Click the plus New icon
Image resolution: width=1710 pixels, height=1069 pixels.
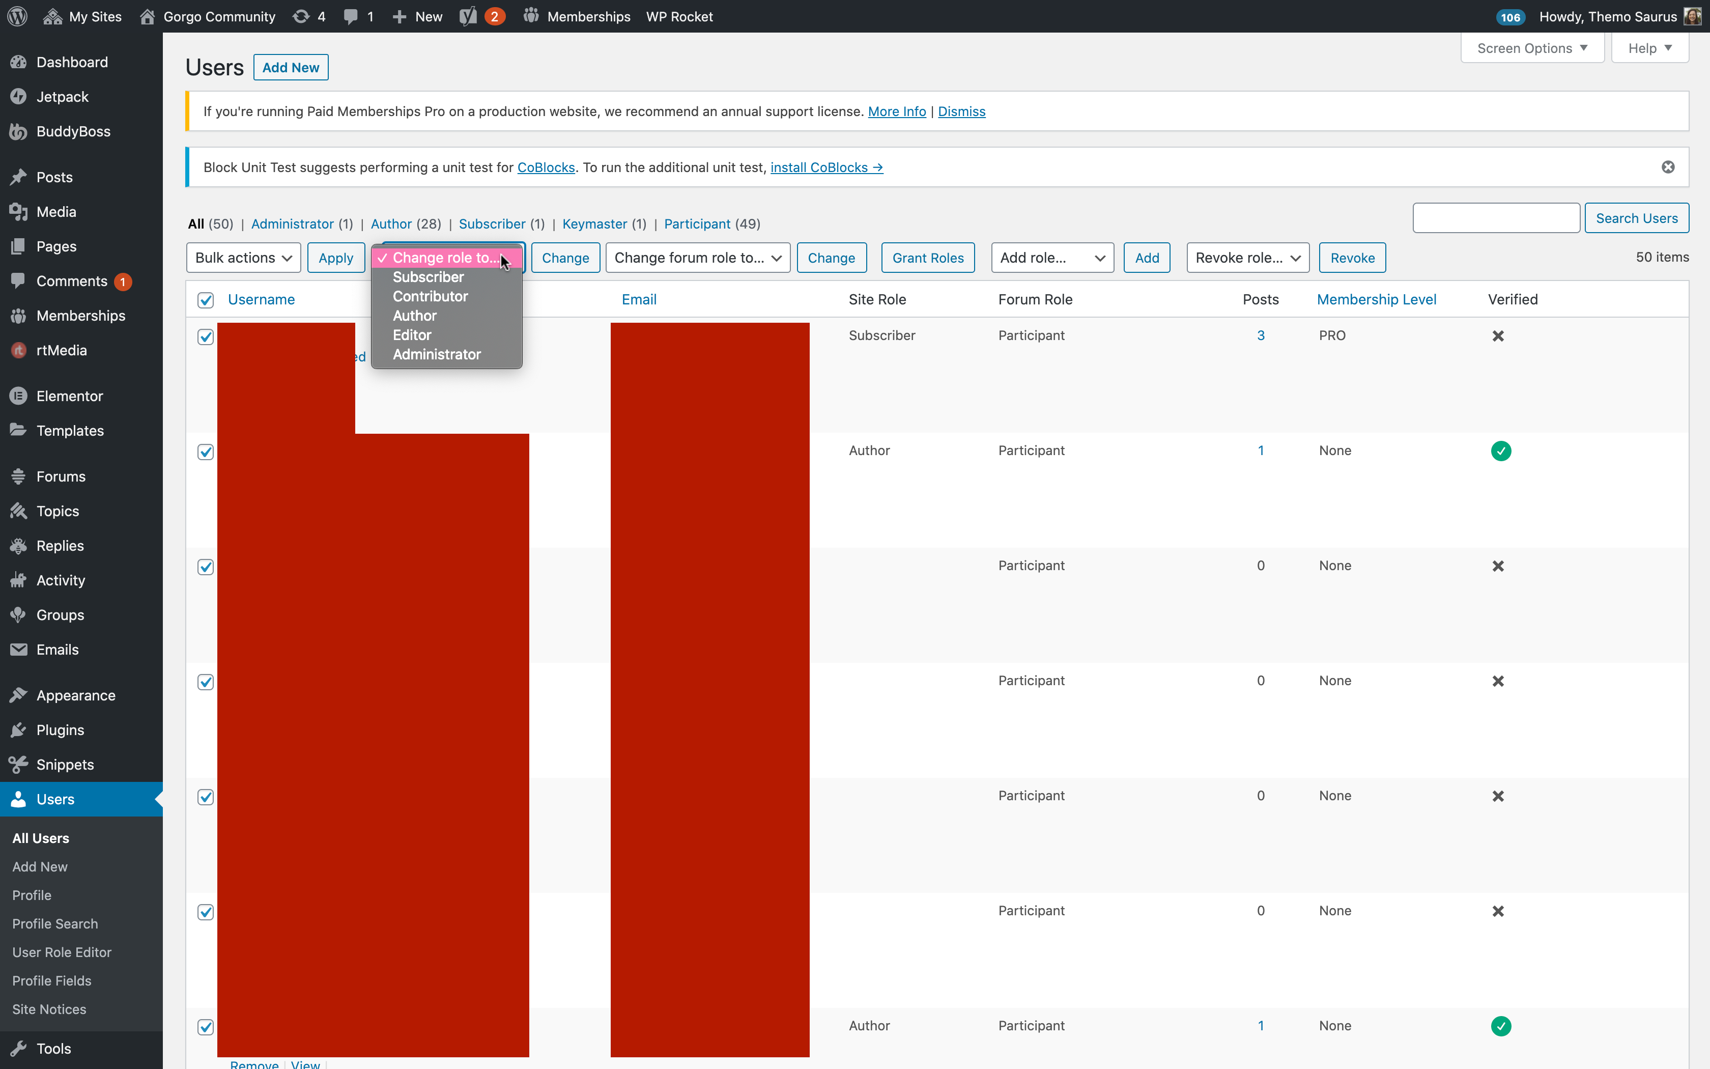(x=399, y=16)
